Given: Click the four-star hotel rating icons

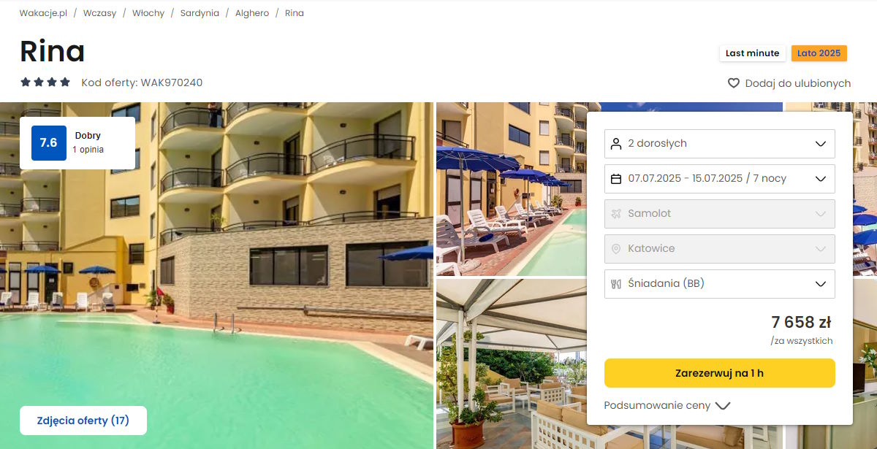Looking at the screenshot, I should [45, 82].
